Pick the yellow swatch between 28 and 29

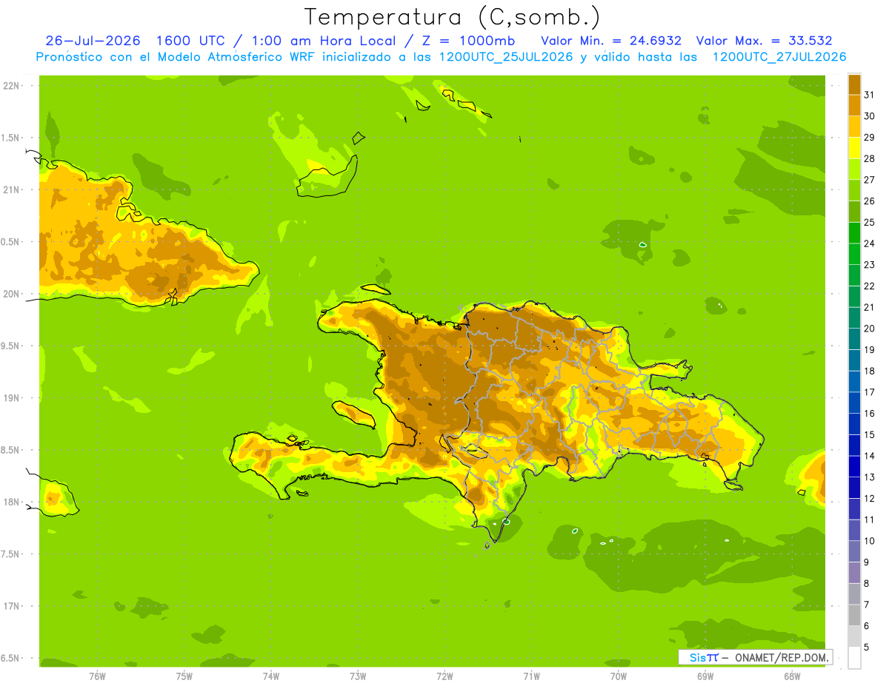click(x=854, y=147)
